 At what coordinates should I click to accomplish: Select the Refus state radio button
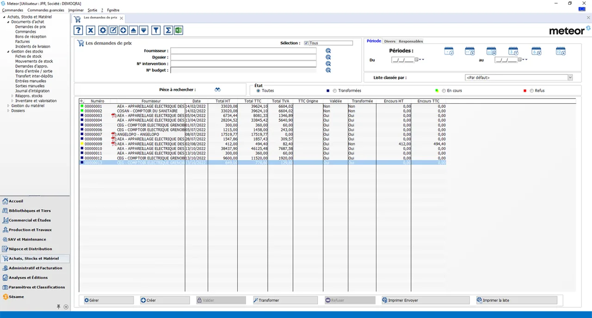coord(532,91)
